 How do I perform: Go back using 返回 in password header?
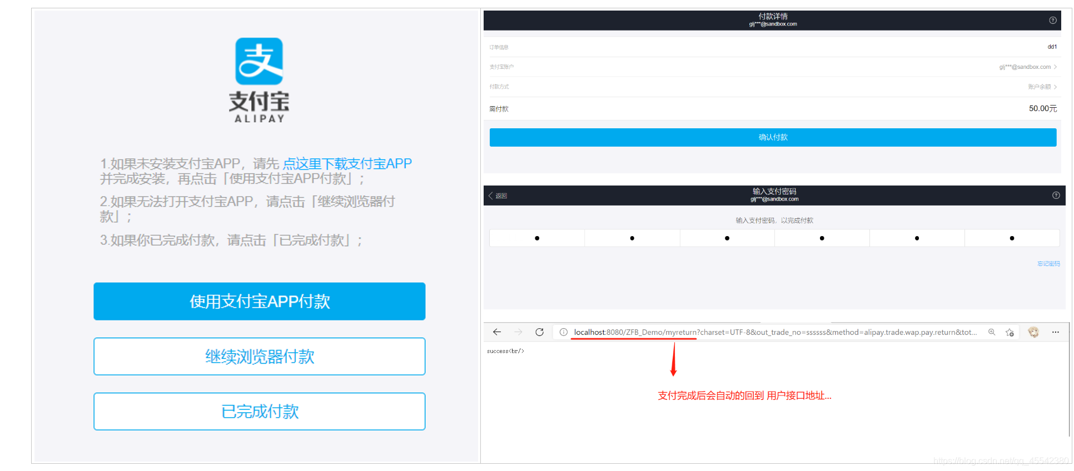pyautogui.click(x=498, y=196)
